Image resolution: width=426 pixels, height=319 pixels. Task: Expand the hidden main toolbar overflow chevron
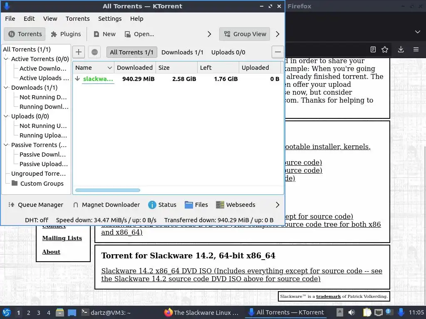click(209, 34)
